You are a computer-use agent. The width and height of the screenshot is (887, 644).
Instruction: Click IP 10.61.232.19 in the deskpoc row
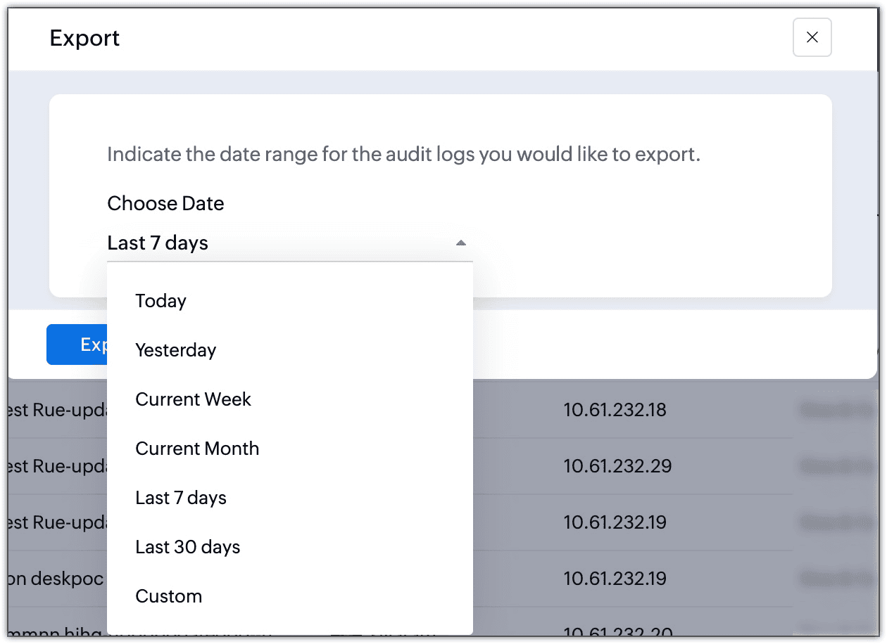[x=615, y=579]
